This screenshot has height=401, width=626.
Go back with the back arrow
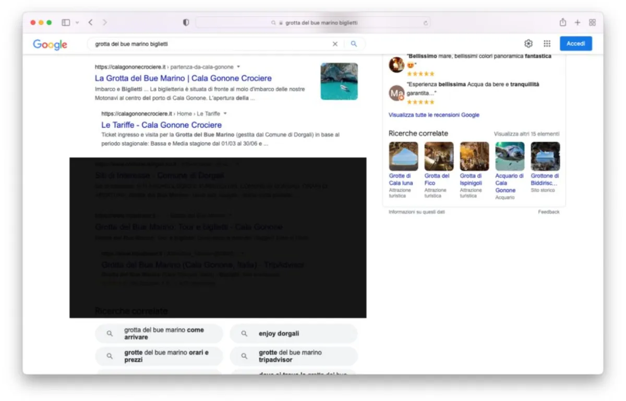coord(91,22)
